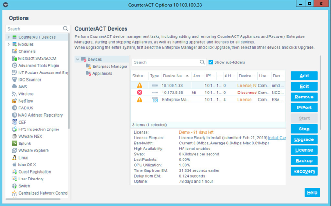
Task: Click the CEF icon
Action: pos(14,122)
